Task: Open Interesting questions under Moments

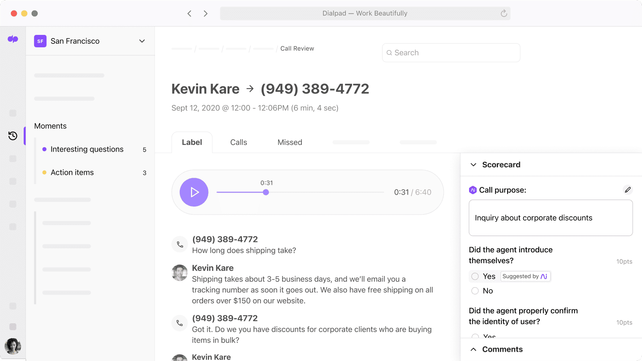Action: [x=87, y=149]
